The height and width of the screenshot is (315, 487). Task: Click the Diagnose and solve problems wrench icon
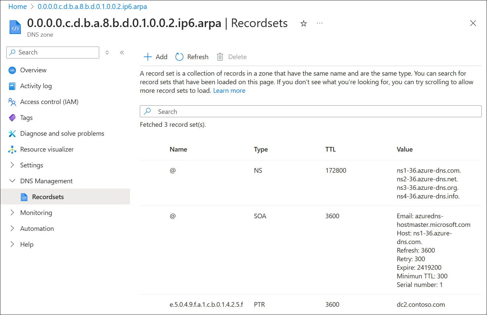pos(12,133)
